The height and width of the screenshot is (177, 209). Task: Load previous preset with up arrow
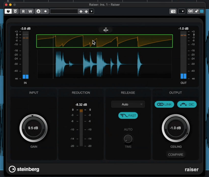81,11
